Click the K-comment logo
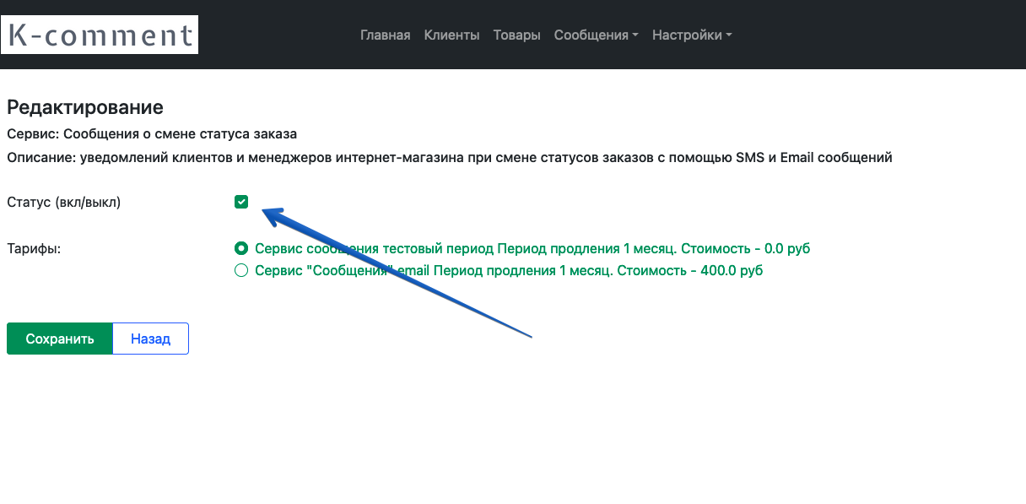1026x504 pixels. coord(100,35)
